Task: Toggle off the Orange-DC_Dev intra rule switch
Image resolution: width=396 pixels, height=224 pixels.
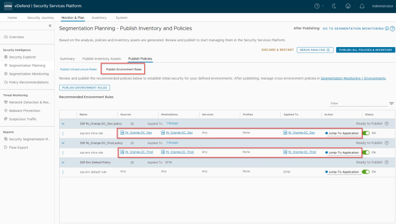Action: [x=366, y=133]
